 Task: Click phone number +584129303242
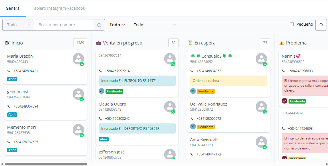(117, 119)
